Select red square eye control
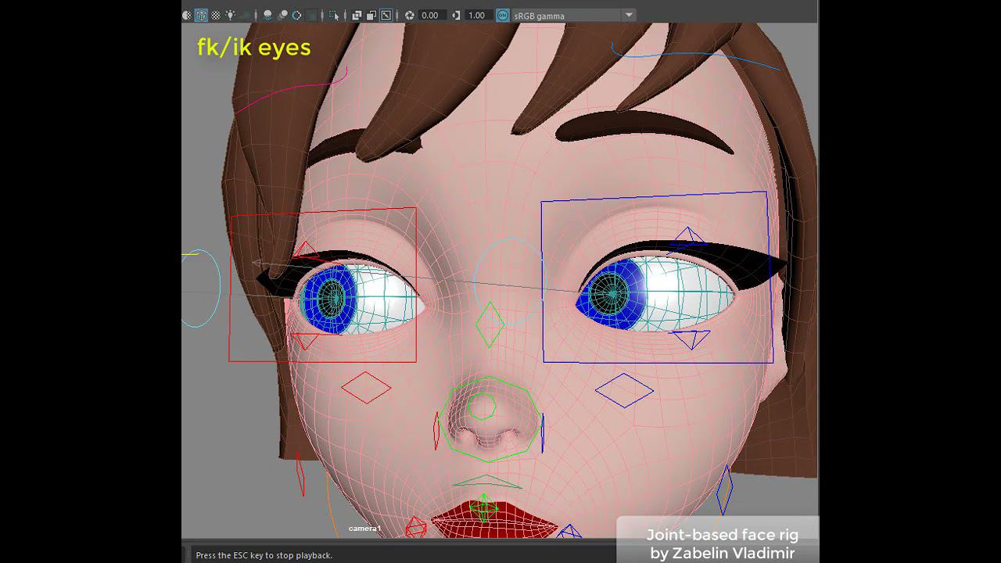Screen dimensions: 1001x563 (x=322, y=285)
